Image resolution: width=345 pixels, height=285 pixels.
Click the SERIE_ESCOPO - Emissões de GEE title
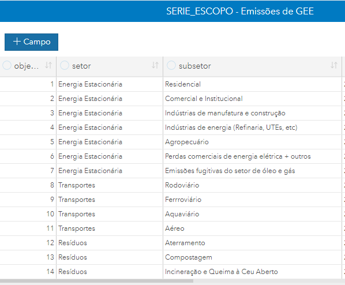click(240, 11)
